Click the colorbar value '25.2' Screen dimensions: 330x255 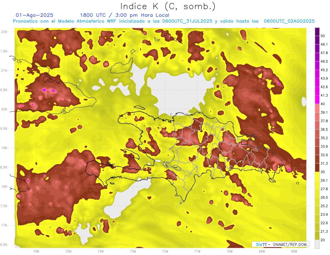pos(324,206)
